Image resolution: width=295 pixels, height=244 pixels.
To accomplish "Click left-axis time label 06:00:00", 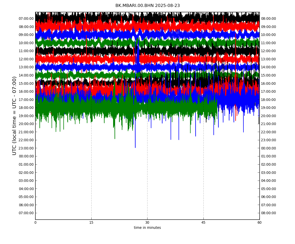I will coord(26,205).
